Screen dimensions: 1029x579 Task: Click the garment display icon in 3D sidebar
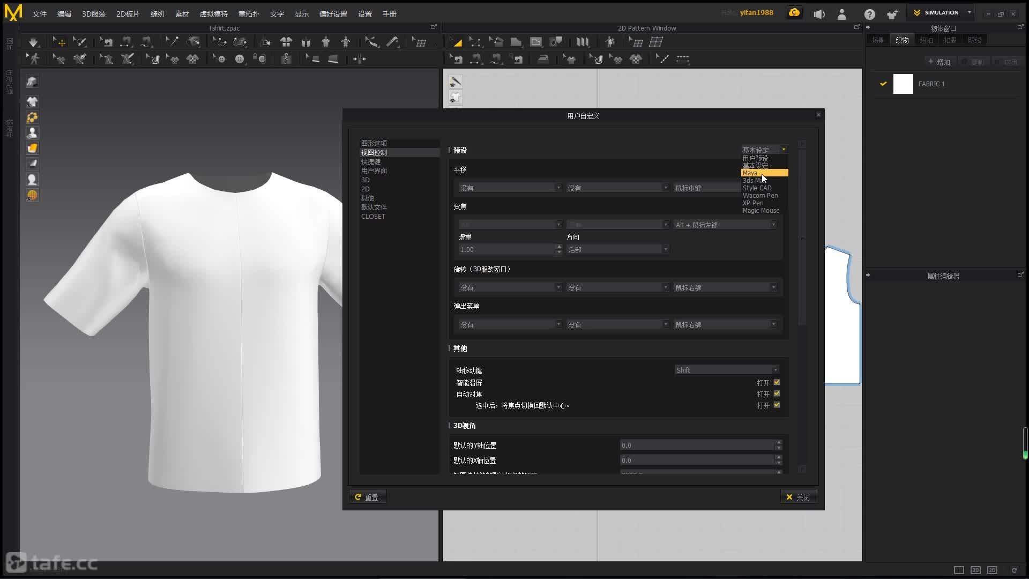coord(32,101)
